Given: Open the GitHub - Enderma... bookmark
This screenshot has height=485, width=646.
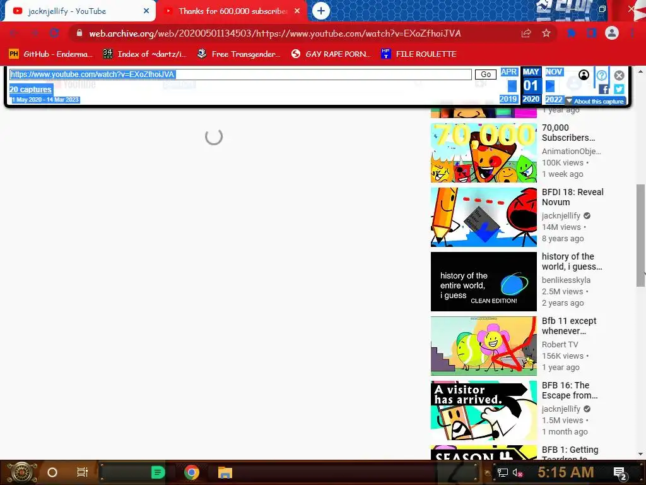Looking at the screenshot, I should pyautogui.click(x=50, y=54).
